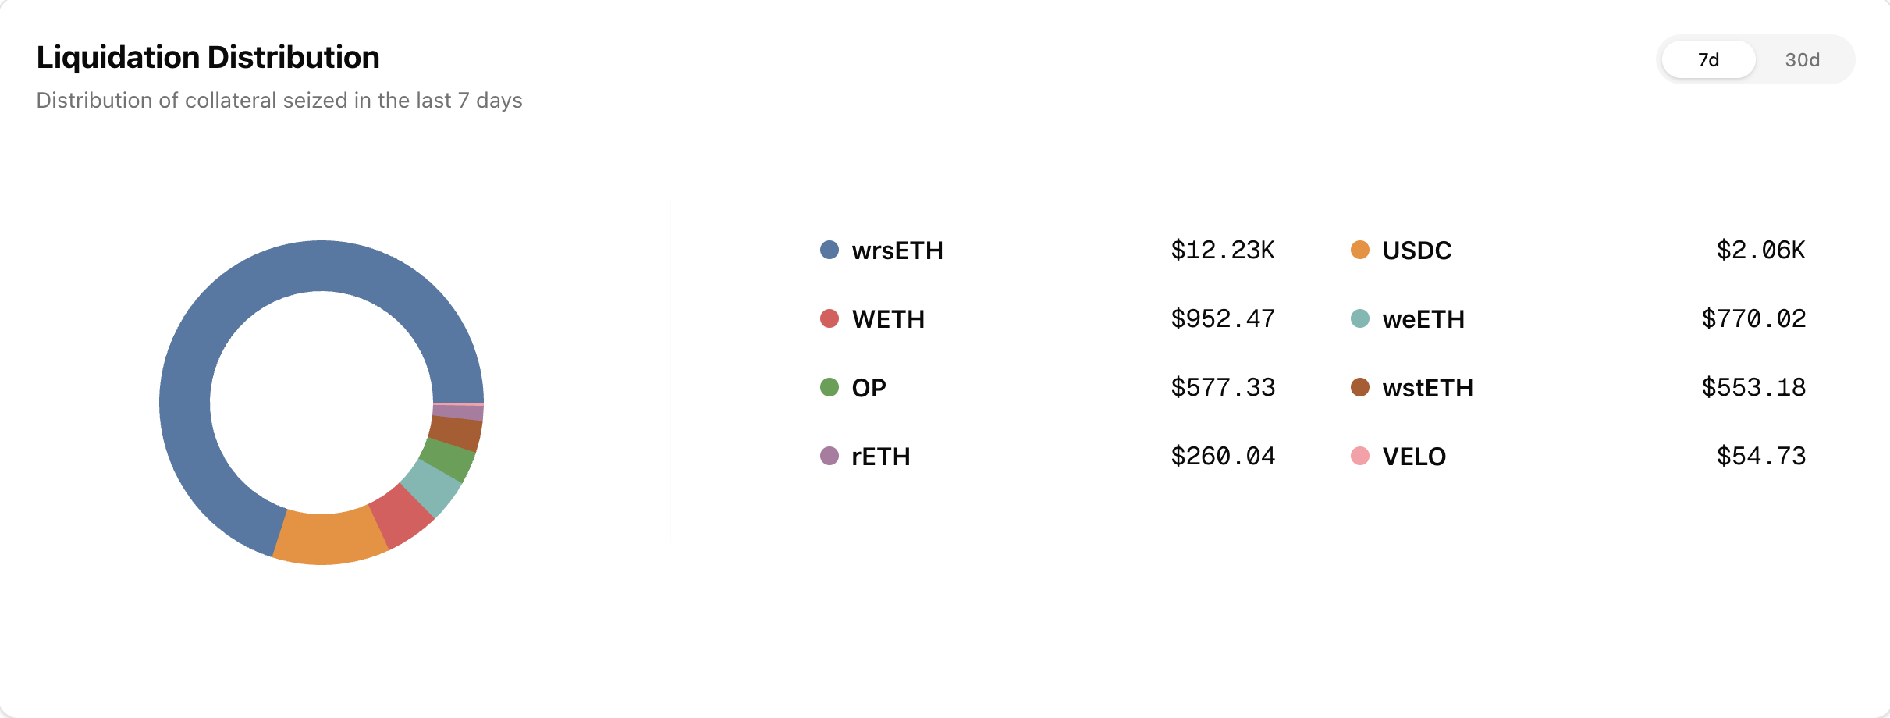This screenshot has height=718, width=1890.
Task: Click the purple rETH legend dot
Action: pos(829,456)
